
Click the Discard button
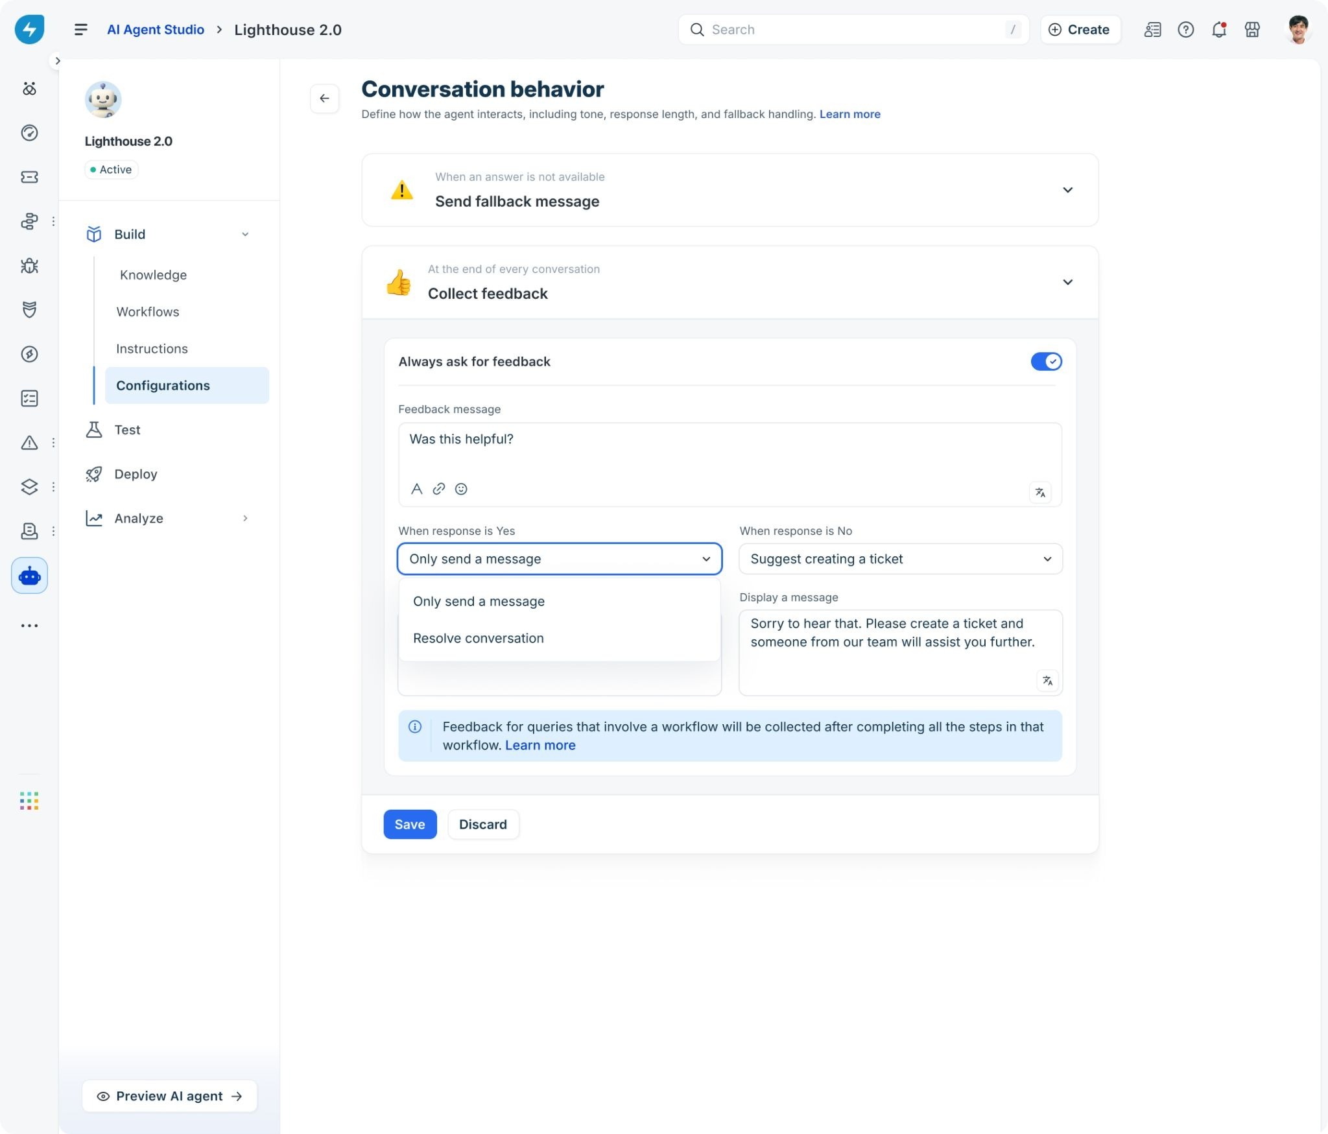pos(483,825)
